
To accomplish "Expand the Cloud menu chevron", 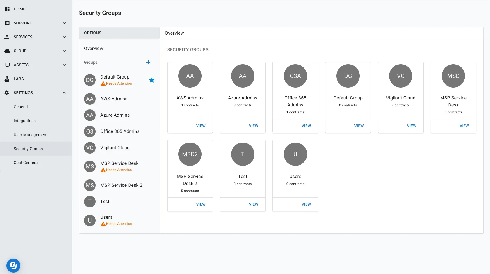I will [x=64, y=51].
